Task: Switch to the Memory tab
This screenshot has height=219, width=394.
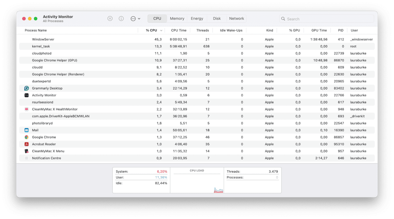Action: pos(177,18)
